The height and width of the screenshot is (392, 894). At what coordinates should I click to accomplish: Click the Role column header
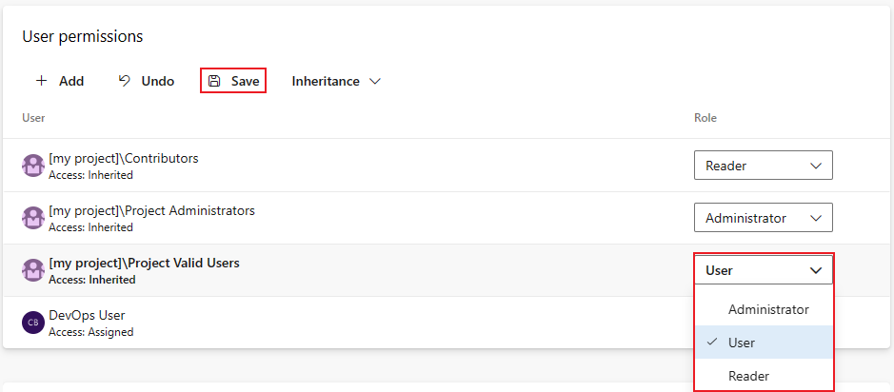pos(705,118)
